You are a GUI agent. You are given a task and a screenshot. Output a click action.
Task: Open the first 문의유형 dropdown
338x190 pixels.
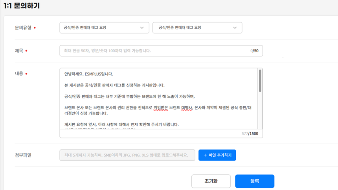104,28
